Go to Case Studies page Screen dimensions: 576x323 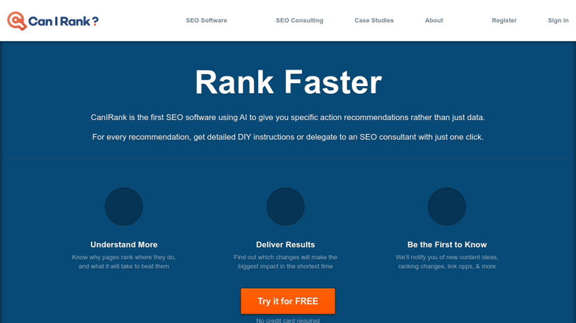click(374, 21)
